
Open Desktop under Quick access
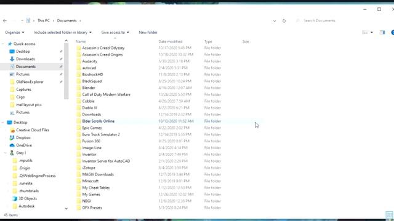(x=23, y=52)
